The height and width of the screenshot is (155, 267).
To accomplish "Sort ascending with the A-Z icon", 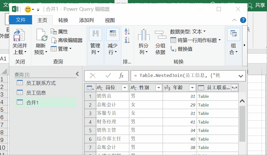I will 127,31.
